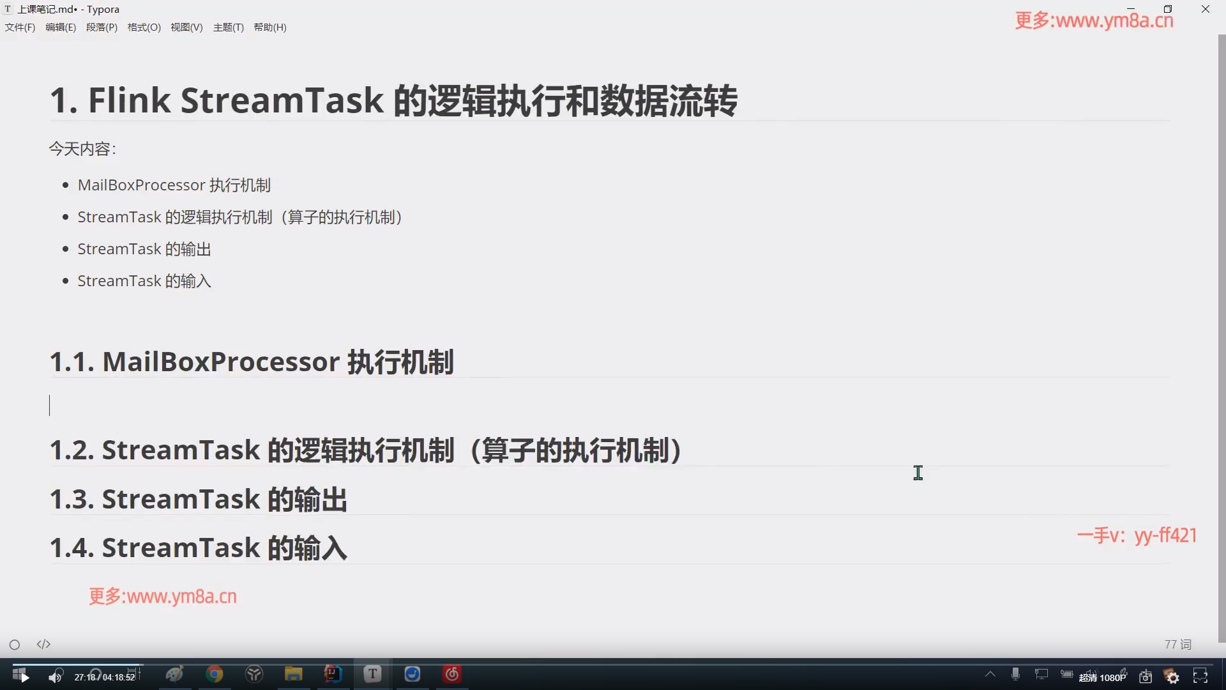Open the 超清 1080P quality selector
1226x690 pixels.
[1102, 677]
